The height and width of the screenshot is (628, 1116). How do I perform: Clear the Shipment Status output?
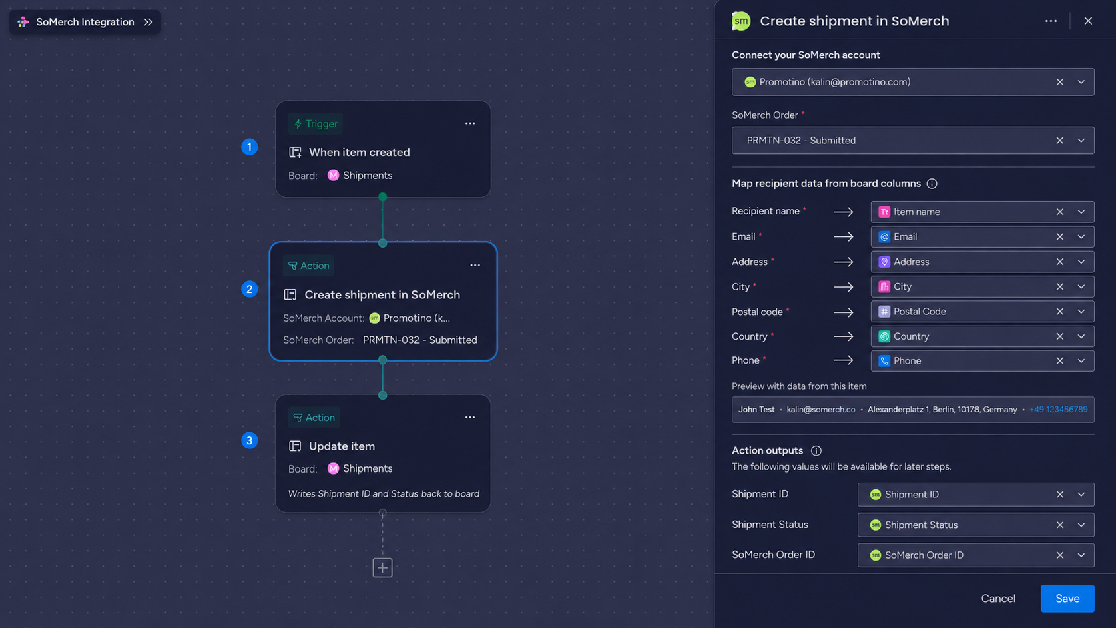(x=1059, y=525)
